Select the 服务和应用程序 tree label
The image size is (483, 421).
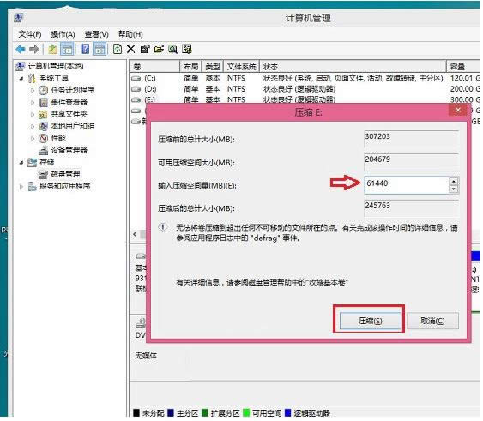65,186
